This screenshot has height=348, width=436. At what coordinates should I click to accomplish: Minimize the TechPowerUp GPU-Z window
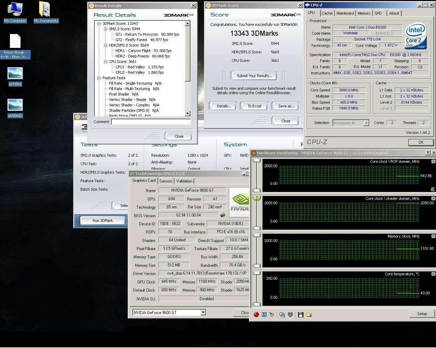pos(245,174)
